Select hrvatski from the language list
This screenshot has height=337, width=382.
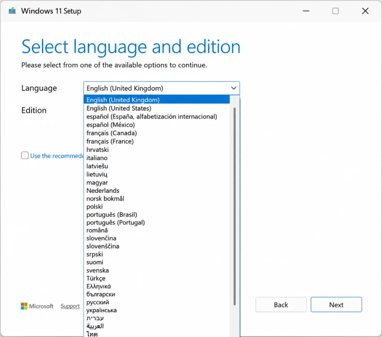[x=157, y=150]
